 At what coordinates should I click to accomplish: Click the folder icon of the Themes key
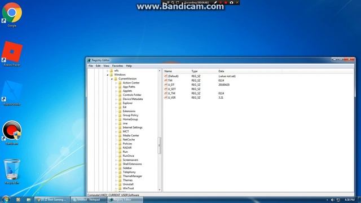[120, 180]
